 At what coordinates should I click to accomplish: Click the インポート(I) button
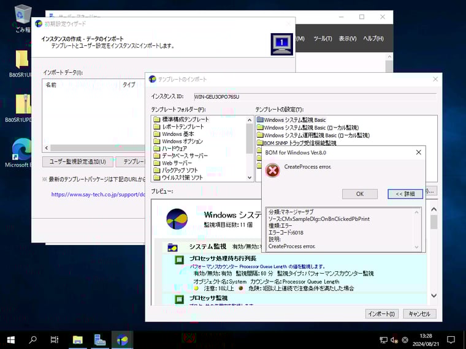(381, 313)
